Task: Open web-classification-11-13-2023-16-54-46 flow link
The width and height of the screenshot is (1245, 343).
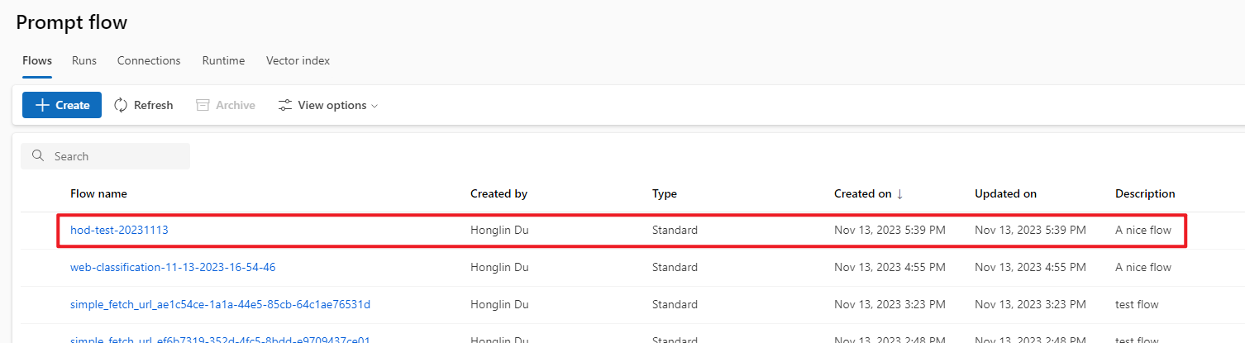Action: point(173,267)
